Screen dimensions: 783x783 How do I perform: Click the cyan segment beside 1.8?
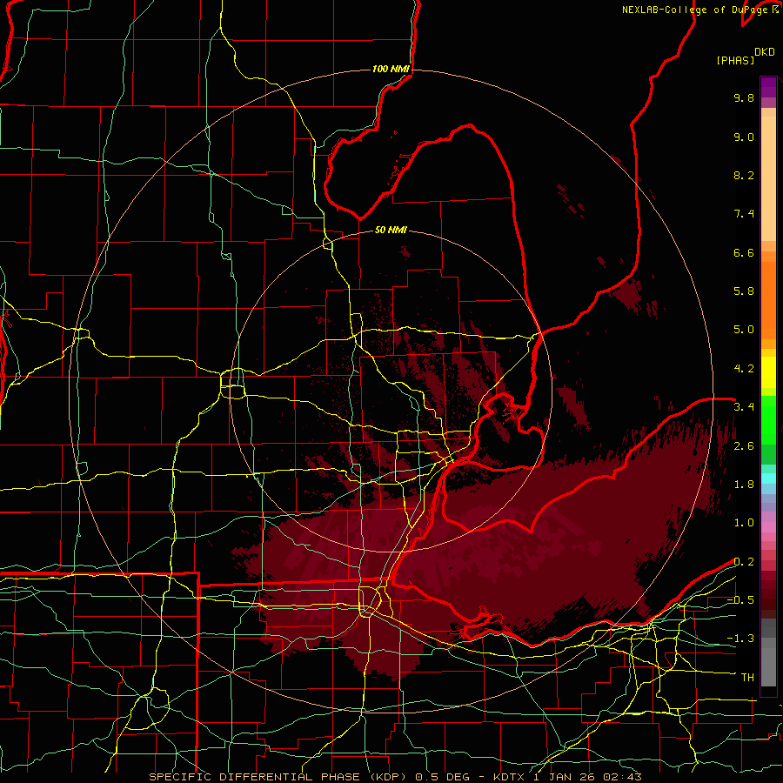point(768,478)
